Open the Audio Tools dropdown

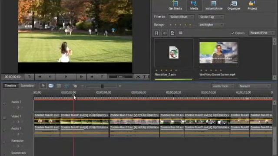(x=222, y=86)
